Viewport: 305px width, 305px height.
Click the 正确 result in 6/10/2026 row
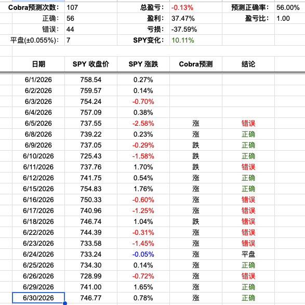coord(248,156)
